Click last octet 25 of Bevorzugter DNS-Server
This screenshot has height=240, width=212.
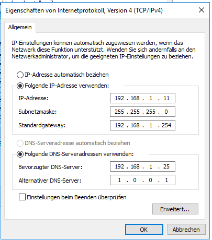click(x=166, y=166)
